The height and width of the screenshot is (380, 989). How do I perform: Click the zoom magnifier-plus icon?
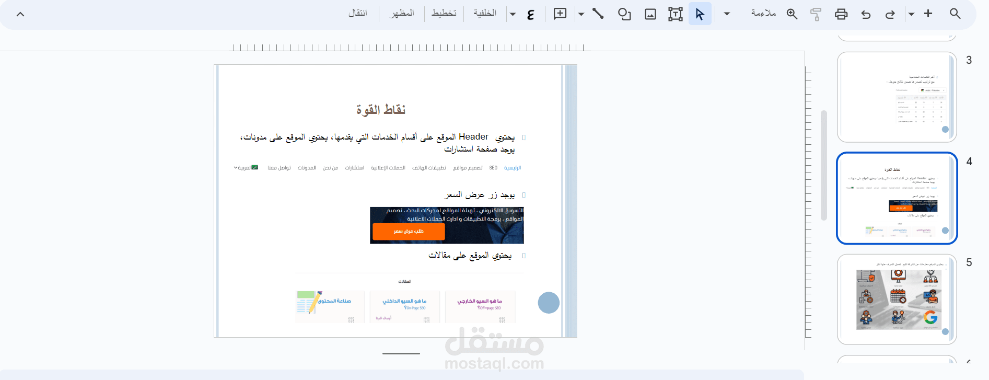click(792, 14)
